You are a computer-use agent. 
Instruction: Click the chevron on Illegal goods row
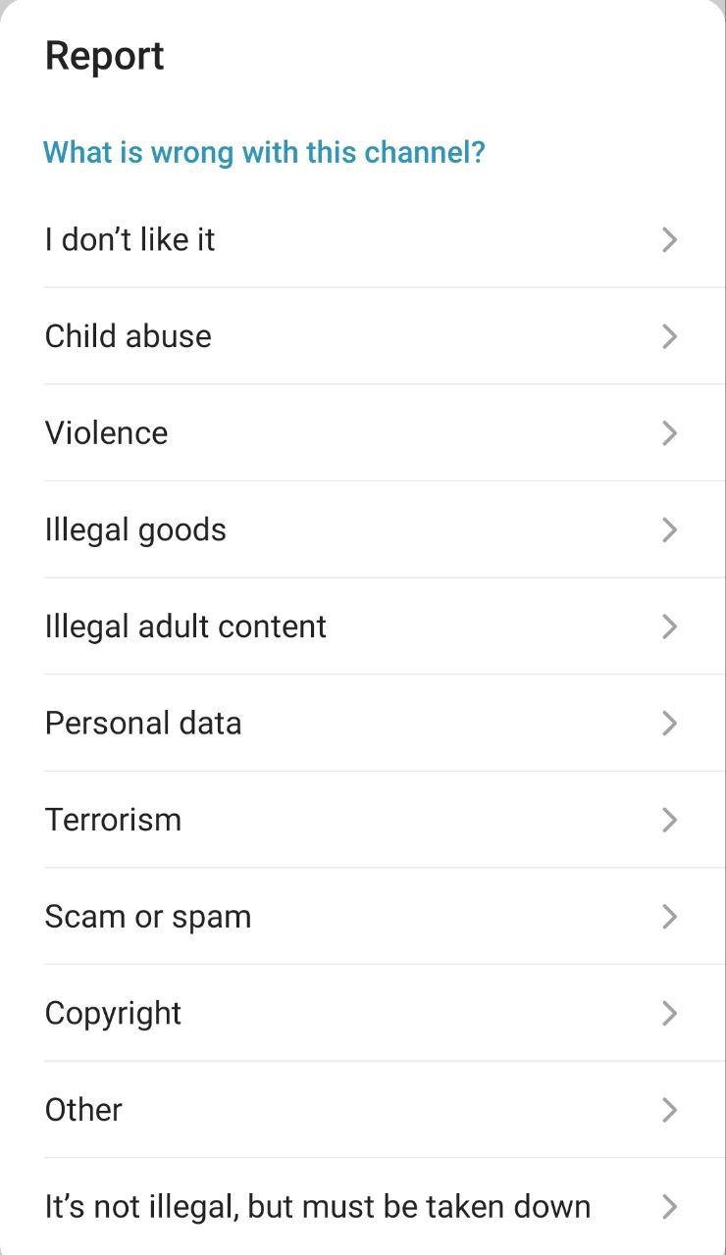click(669, 529)
